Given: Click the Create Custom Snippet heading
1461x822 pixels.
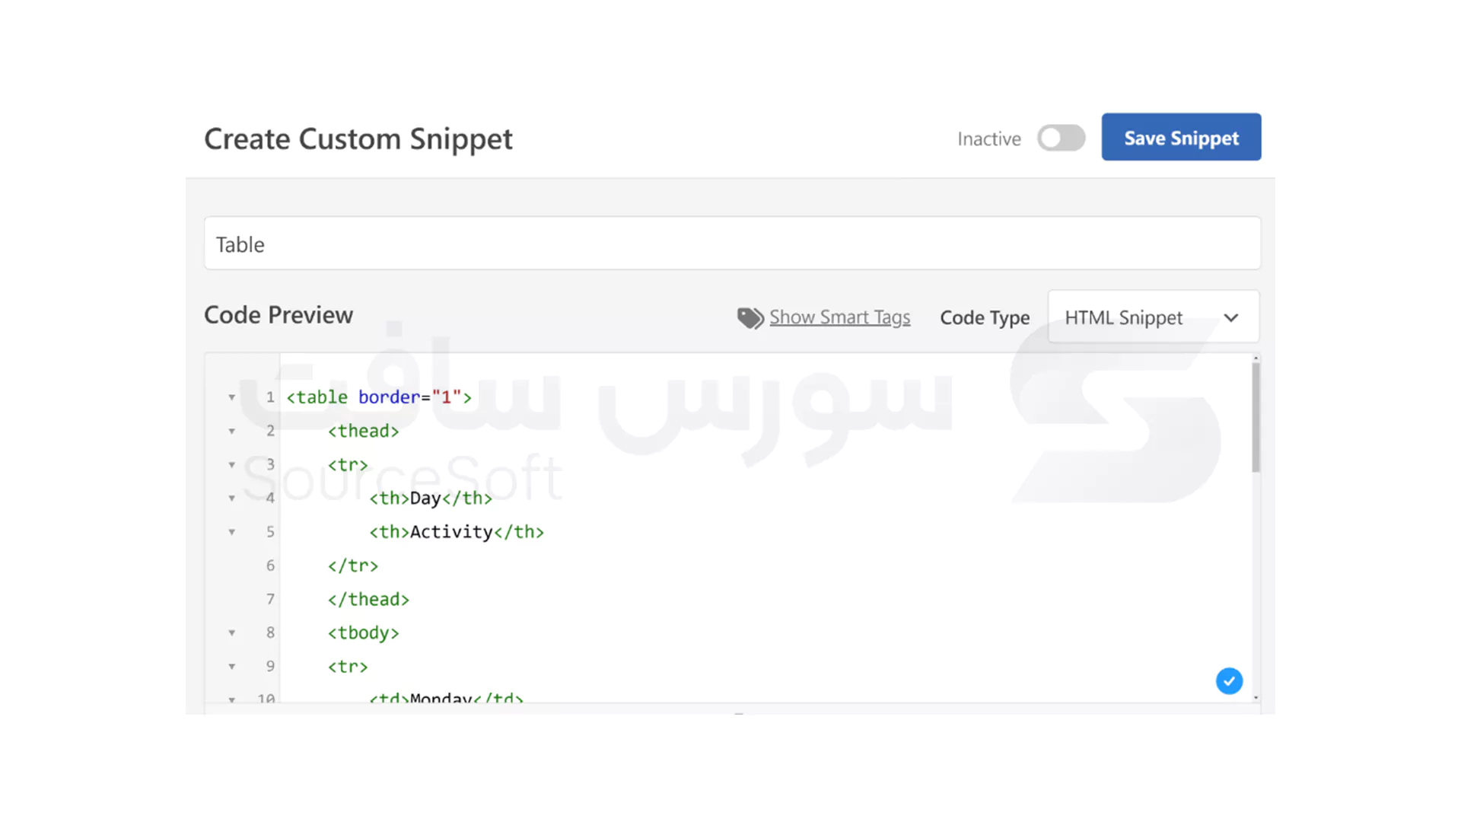Looking at the screenshot, I should [x=358, y=139].
